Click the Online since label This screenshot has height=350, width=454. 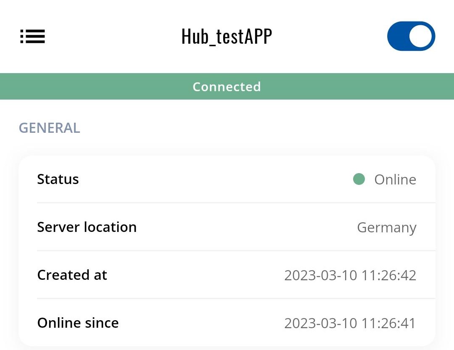point(78,323)
